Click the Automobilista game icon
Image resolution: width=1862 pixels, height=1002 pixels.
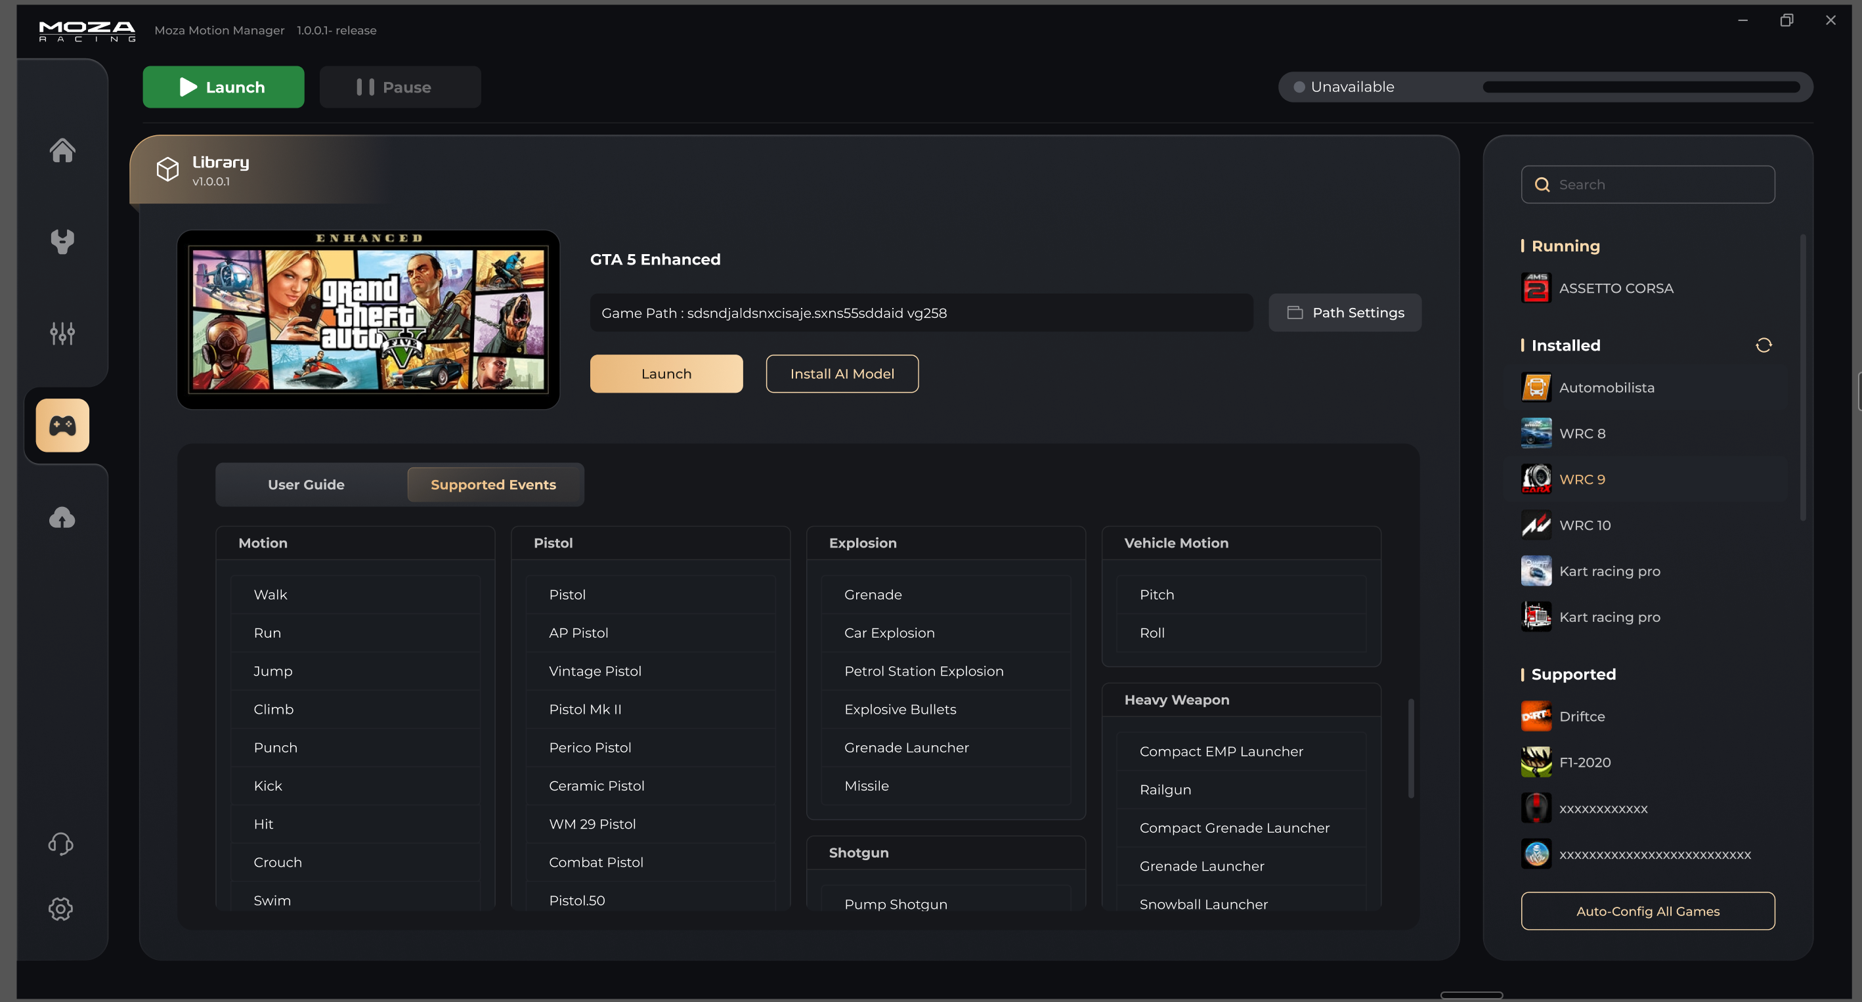[1536, 387]
